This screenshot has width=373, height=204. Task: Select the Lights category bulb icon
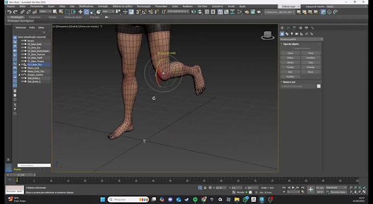coord(292,34)
